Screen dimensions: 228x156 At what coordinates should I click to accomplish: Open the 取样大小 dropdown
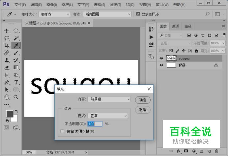click(54, 14)
